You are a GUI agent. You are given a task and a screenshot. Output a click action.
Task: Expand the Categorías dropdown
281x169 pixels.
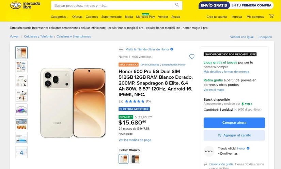(x=60, y=17)
